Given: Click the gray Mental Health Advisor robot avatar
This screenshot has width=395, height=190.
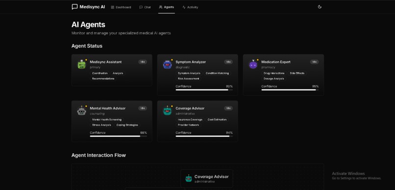Looking at the screenshot, I should tap(82, 111).
